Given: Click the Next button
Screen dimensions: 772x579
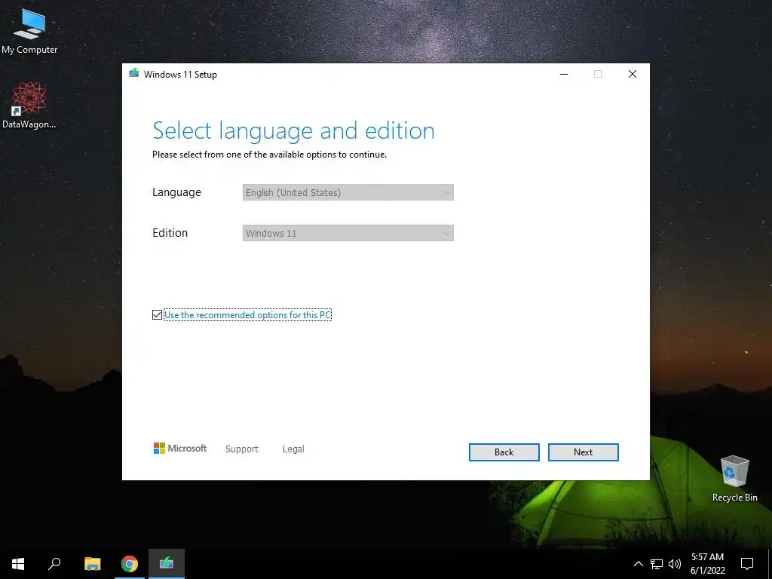Looking at the screenshot, I should tap(583, 452).
